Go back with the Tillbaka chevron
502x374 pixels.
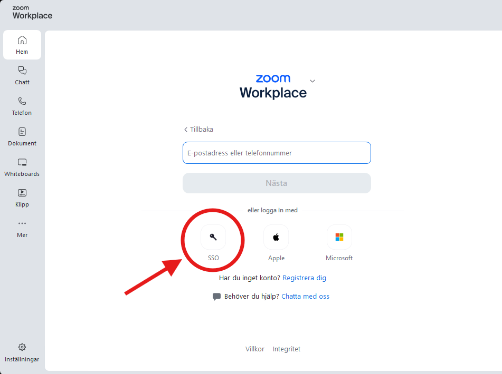pyautogui.click(x=186, y=130)
